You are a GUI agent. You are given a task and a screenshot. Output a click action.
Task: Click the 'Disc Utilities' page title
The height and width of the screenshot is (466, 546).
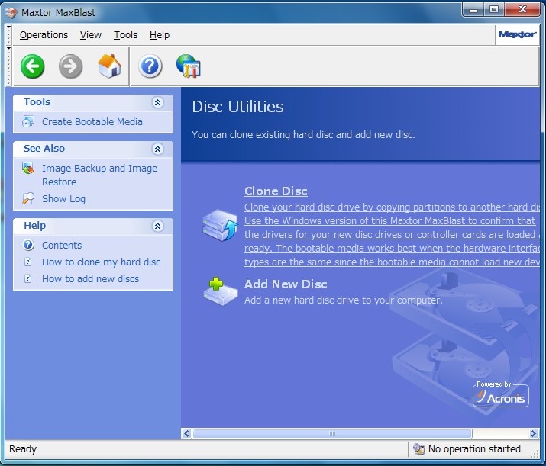[x=237, y=107]
